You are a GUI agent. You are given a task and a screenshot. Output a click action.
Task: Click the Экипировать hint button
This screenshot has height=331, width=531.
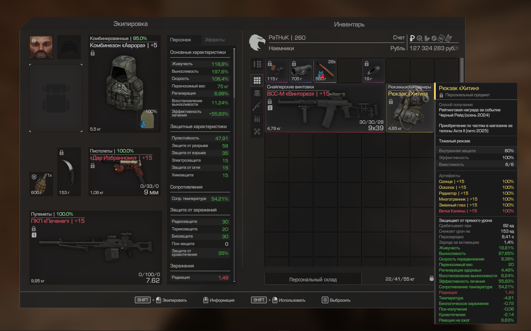coord(161,300)
